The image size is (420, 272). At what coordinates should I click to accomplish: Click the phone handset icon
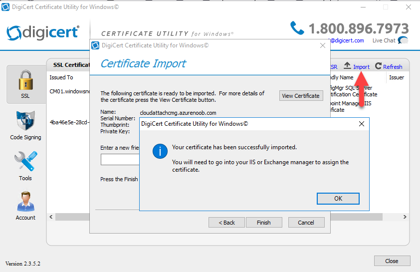(297, 28)
